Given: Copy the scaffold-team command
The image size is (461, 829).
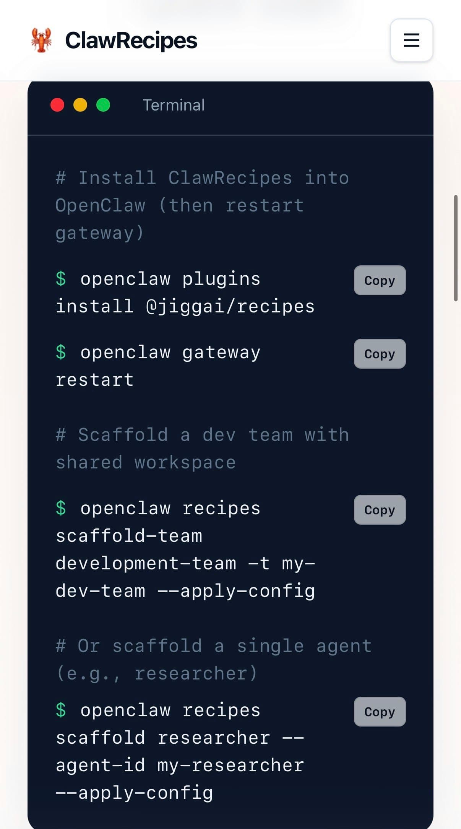Looking at the screenshot, I should tap(379, 510).
